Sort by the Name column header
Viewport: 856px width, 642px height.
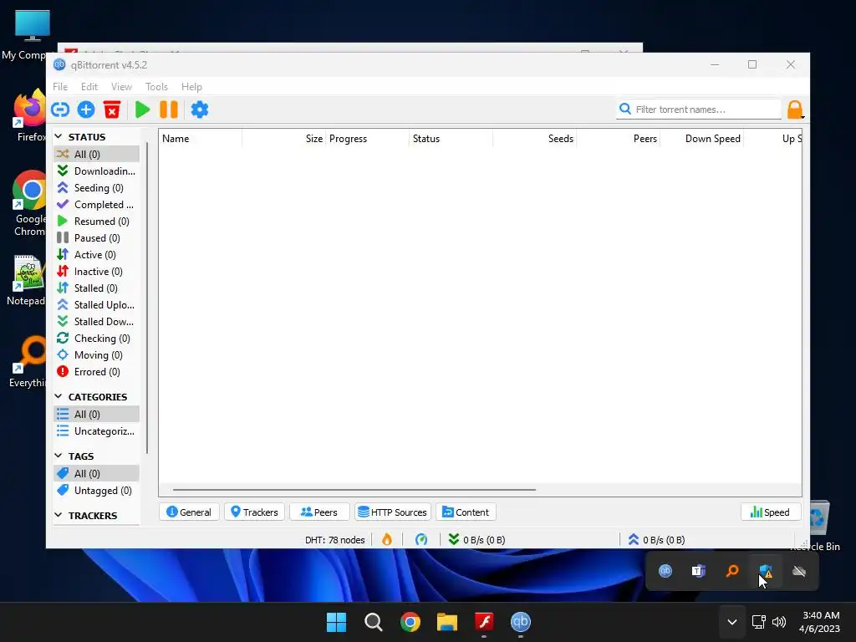pyautogui.click(x=201, y=139)
